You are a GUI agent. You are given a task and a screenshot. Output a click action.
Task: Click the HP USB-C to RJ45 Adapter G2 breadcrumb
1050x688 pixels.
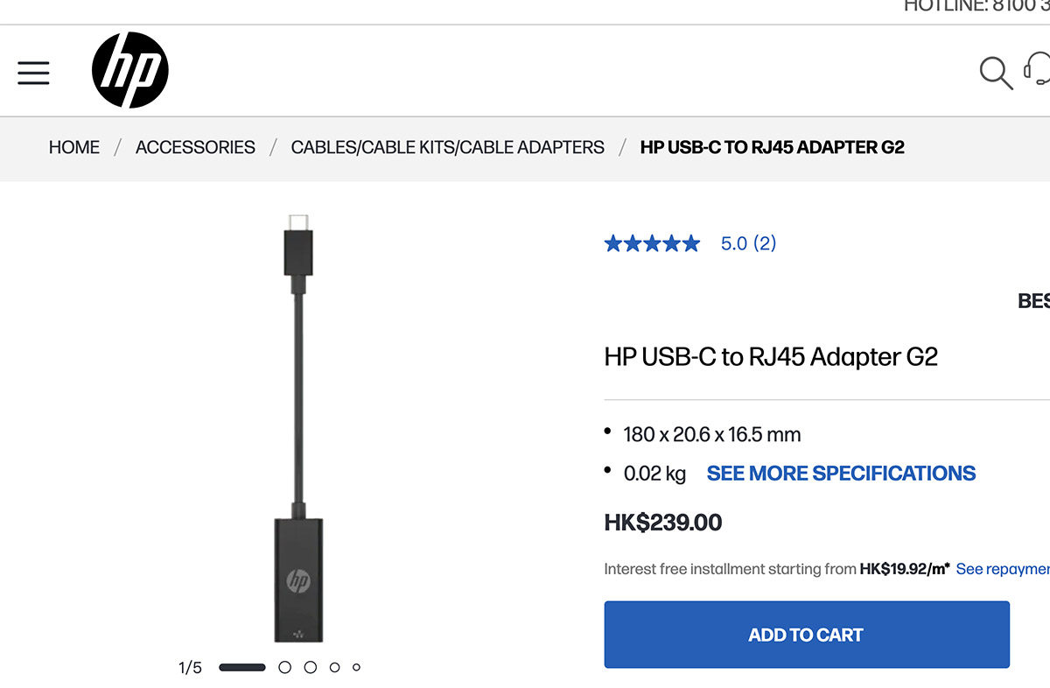(x=772, y=147)
